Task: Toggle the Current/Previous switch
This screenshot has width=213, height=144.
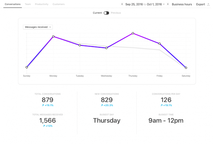Action: click(x=106, y=13)
